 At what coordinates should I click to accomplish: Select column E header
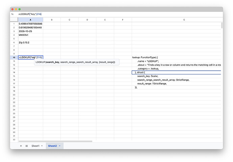[x=105, y=20]
